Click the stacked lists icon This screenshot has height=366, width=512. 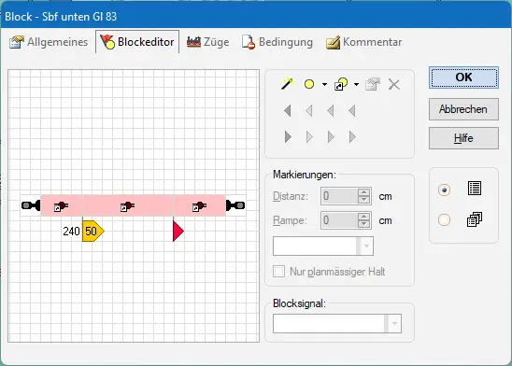coord(474,219)
